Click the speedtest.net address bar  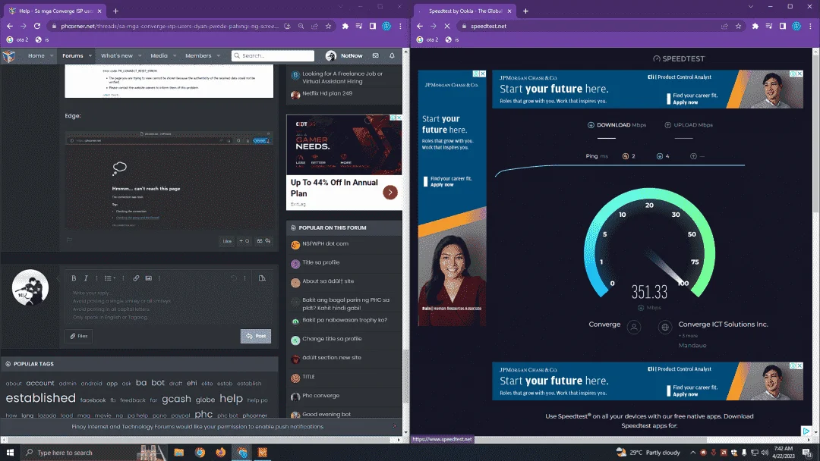tap(589, 26)
